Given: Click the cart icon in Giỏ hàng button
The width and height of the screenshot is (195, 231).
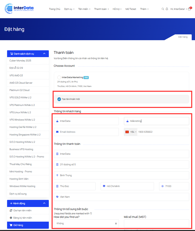Looking at the screenshot, I should tap(11, 225).
